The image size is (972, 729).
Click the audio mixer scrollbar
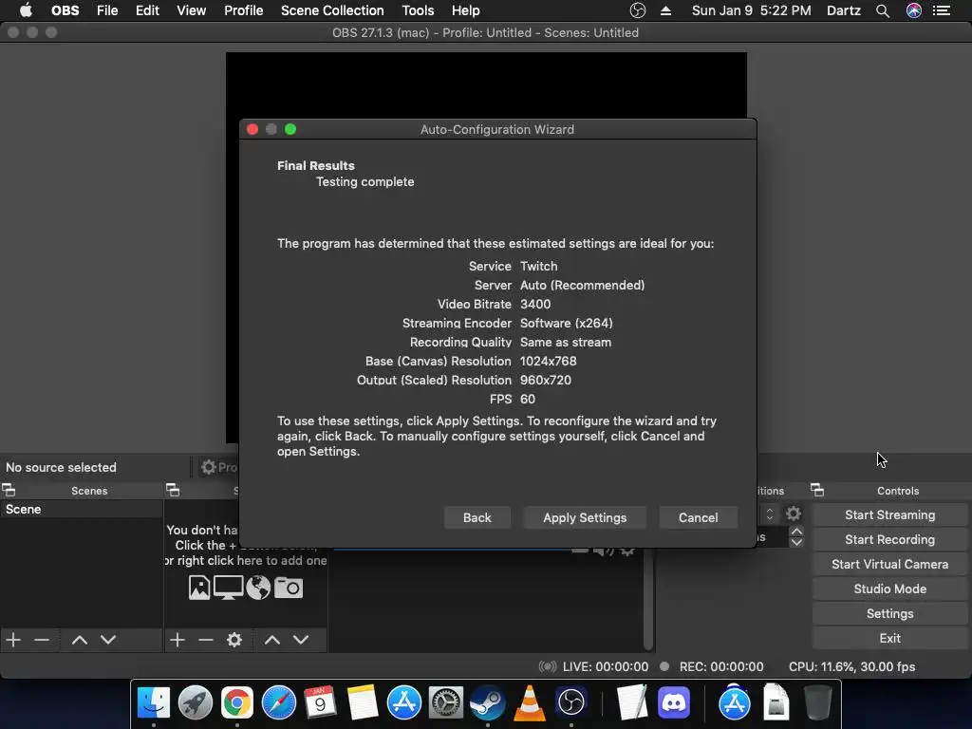tap(647, 600)
